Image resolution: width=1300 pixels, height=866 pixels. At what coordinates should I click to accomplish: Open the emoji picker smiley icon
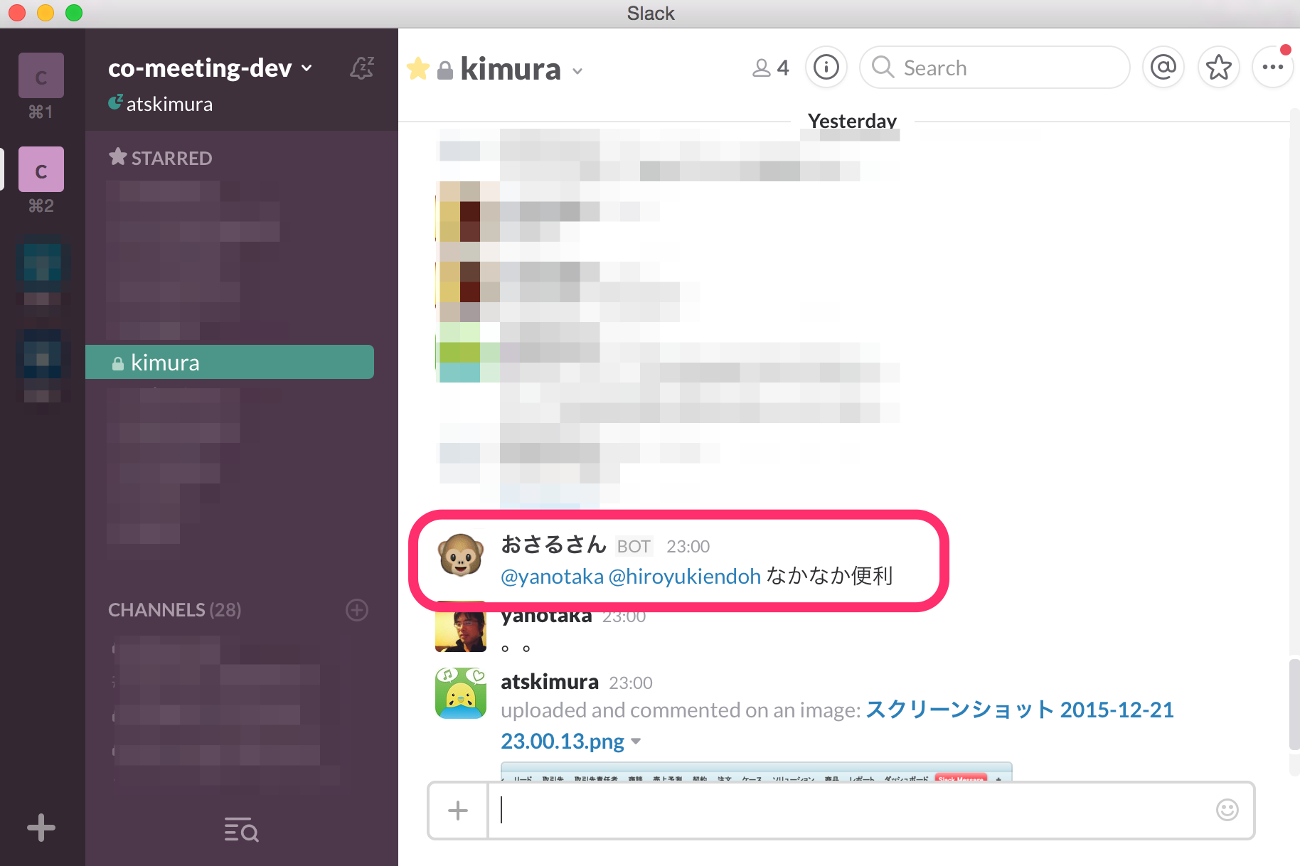click(1227, 810)
